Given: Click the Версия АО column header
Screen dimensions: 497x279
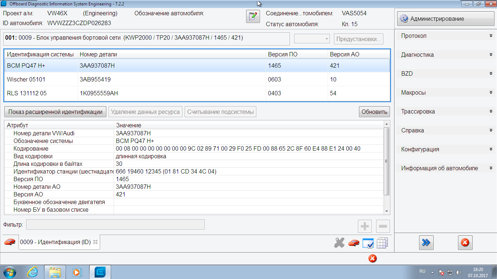Looking at the screenshot, I should 358,54.
